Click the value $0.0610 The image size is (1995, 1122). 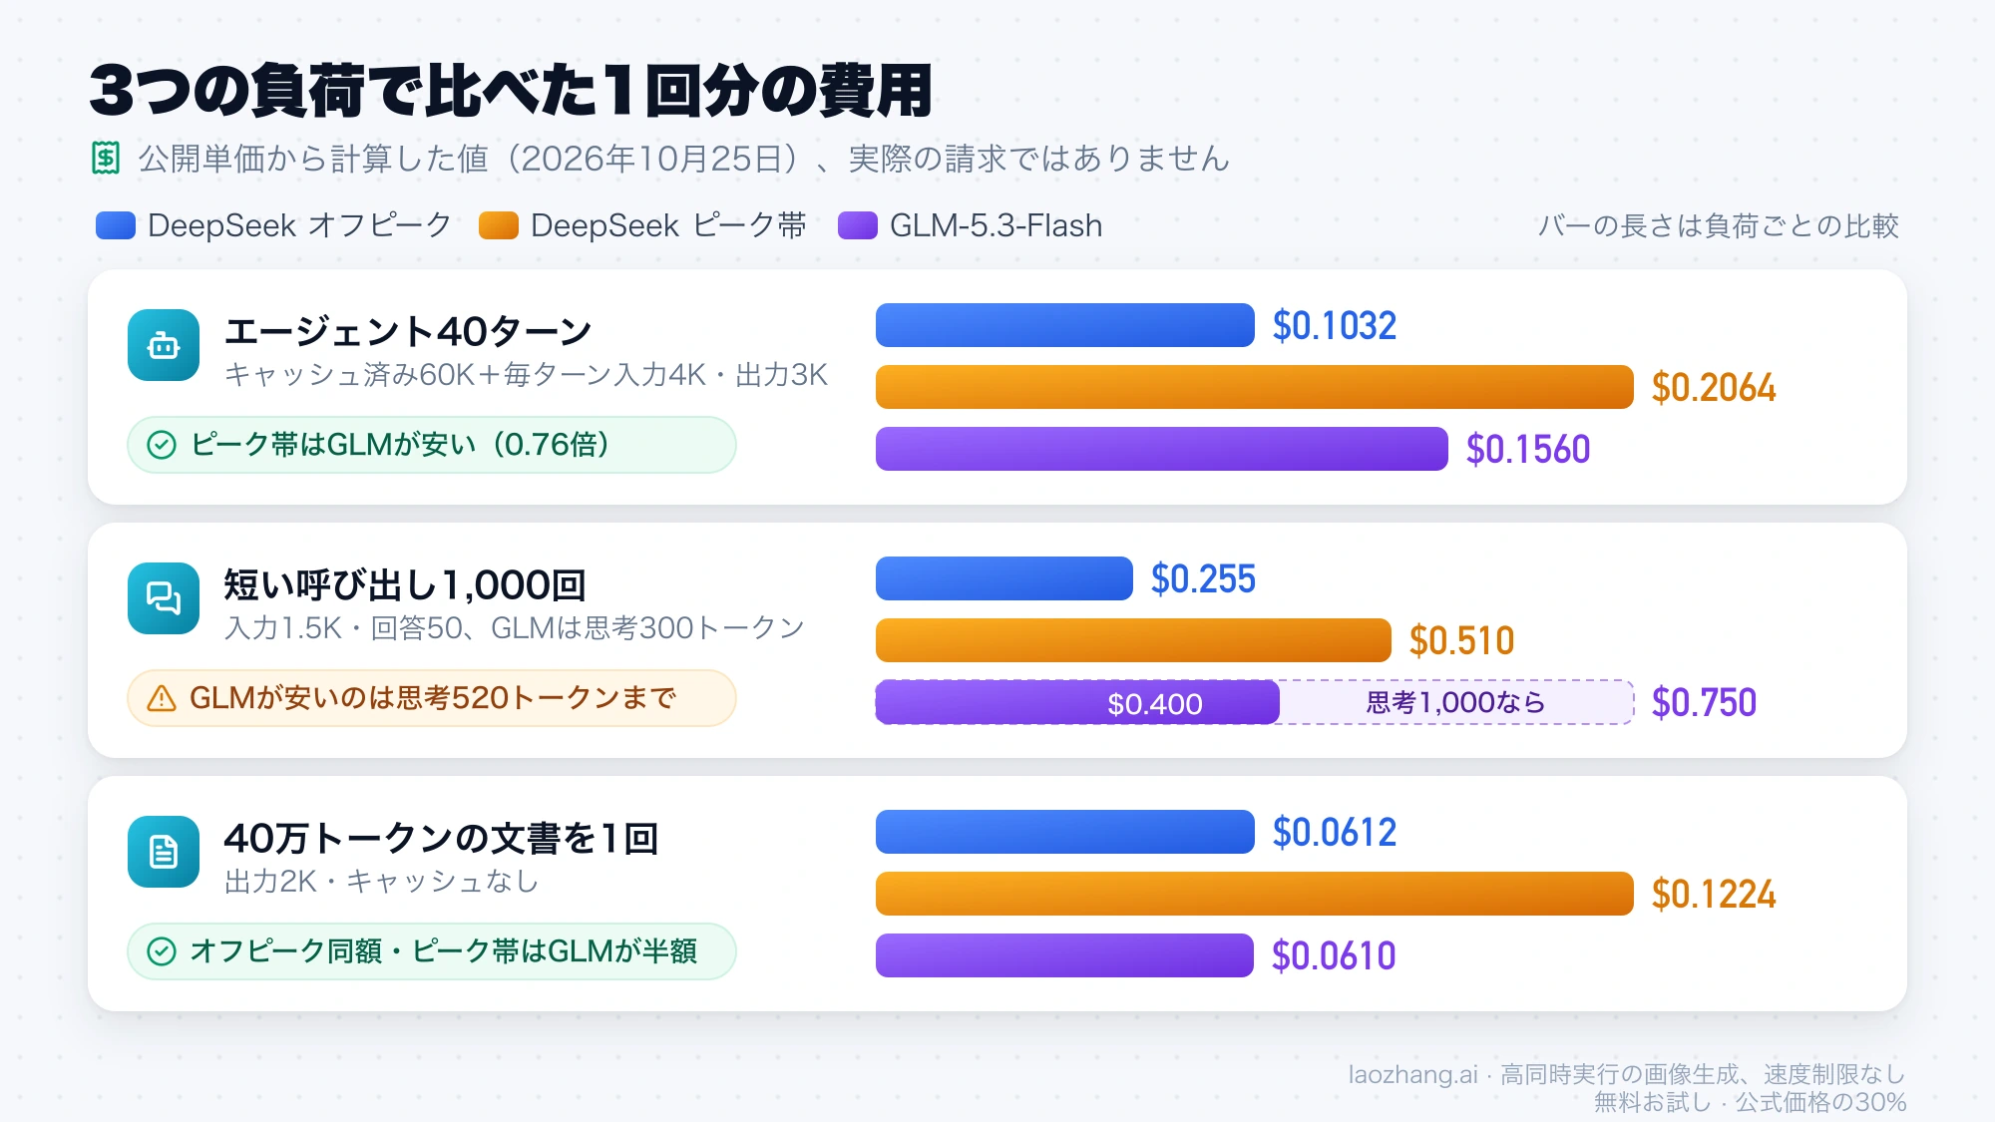pyautogui.click(x=1334, y=955)
